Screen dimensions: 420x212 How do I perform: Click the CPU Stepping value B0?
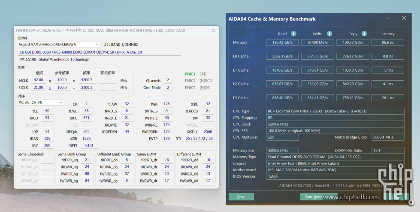coord(335,118)
